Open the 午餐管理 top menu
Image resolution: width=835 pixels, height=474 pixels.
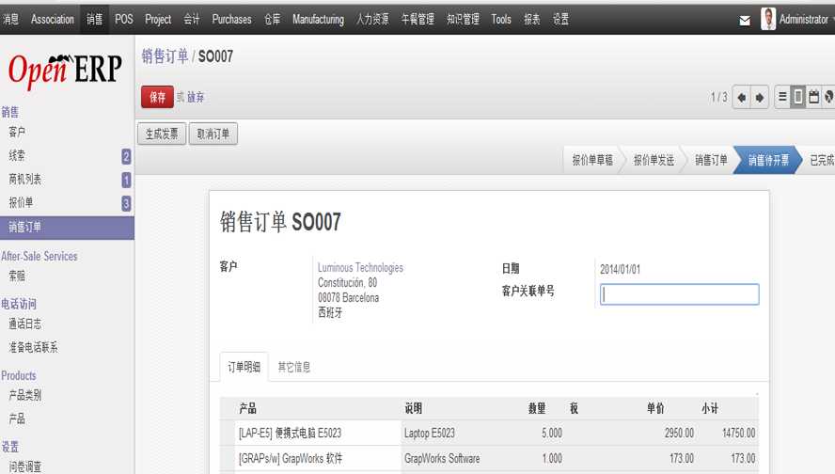[x=417, y=19]
